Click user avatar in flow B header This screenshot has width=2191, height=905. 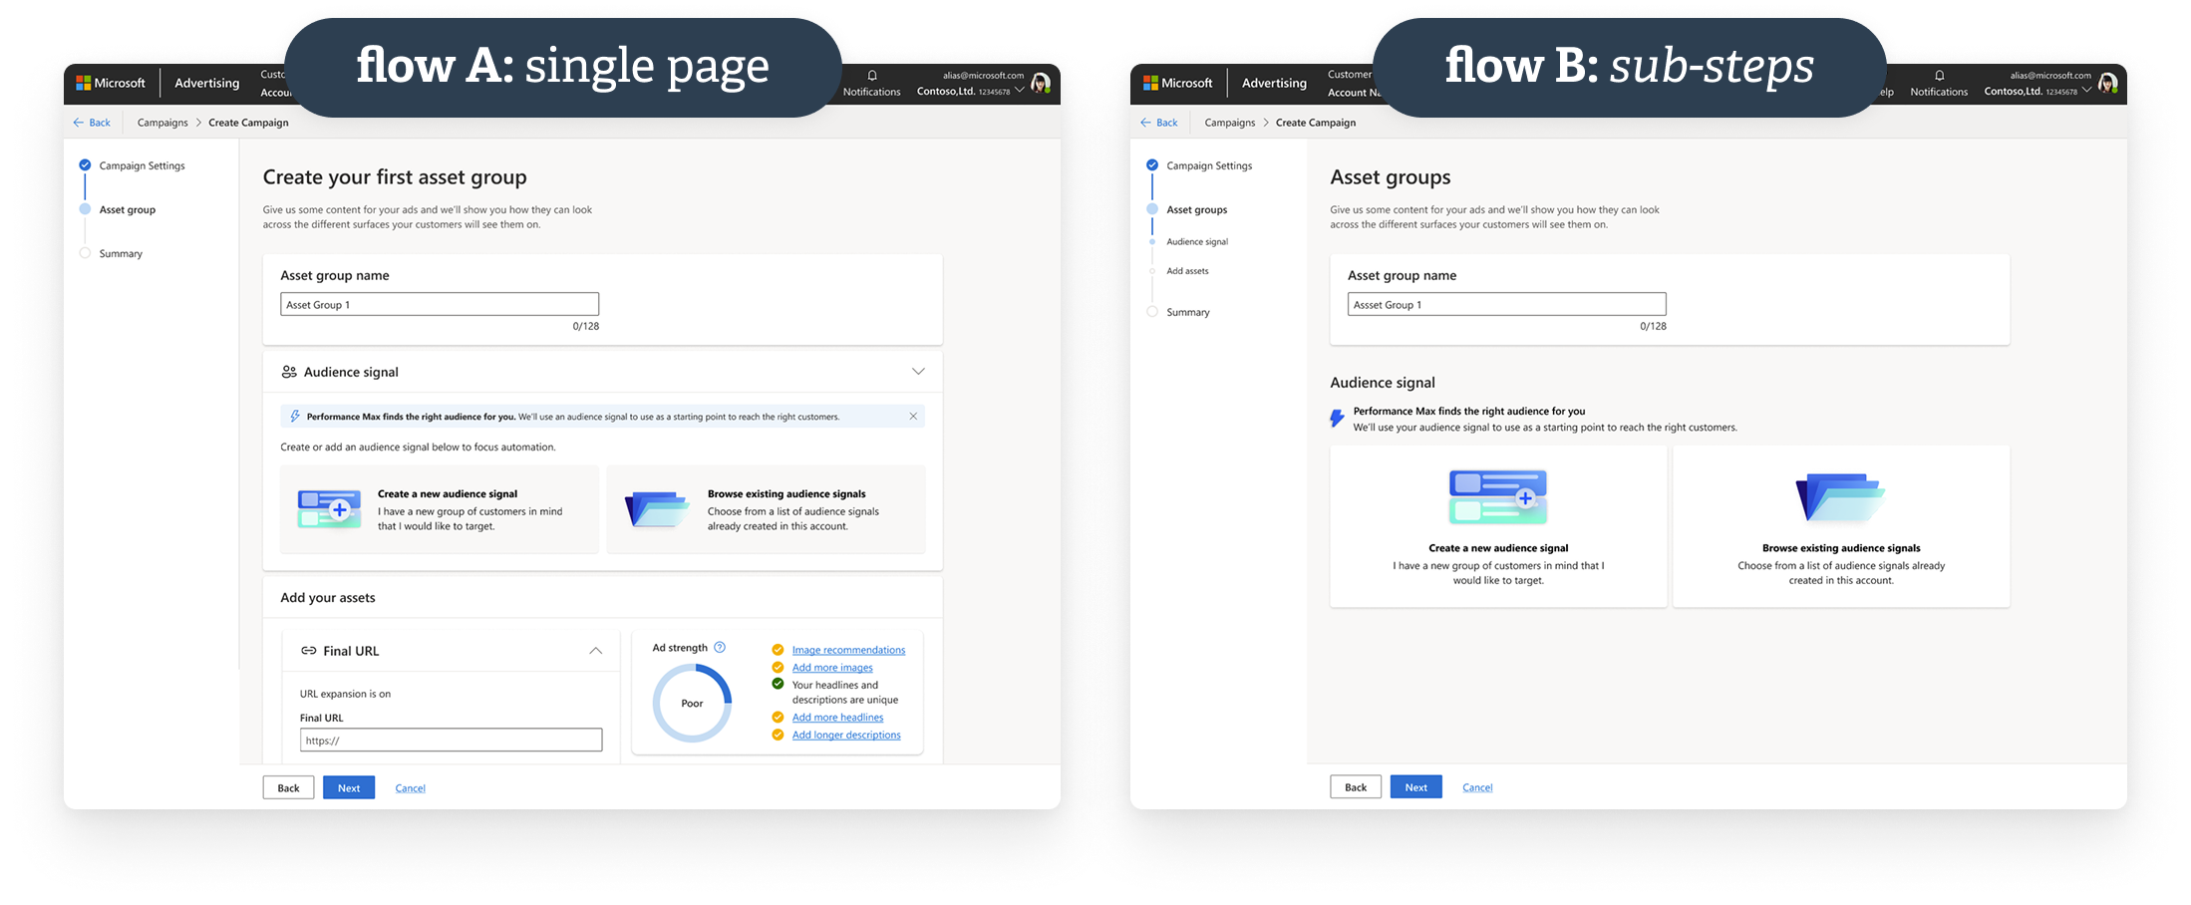click(x=2107, y=84)
